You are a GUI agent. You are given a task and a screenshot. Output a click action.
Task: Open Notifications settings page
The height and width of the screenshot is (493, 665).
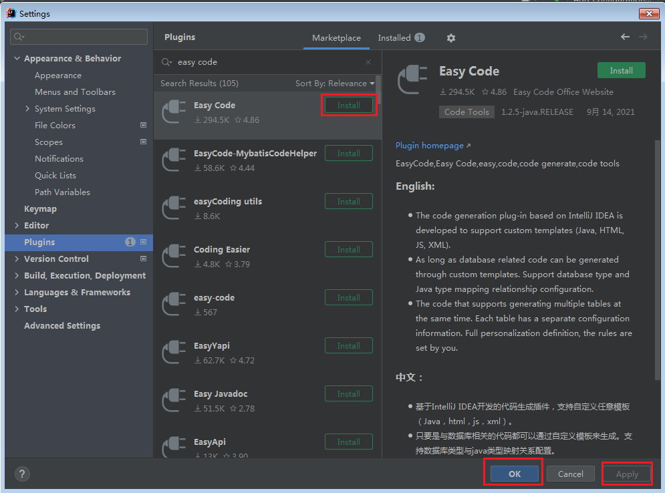click(59, 158)
